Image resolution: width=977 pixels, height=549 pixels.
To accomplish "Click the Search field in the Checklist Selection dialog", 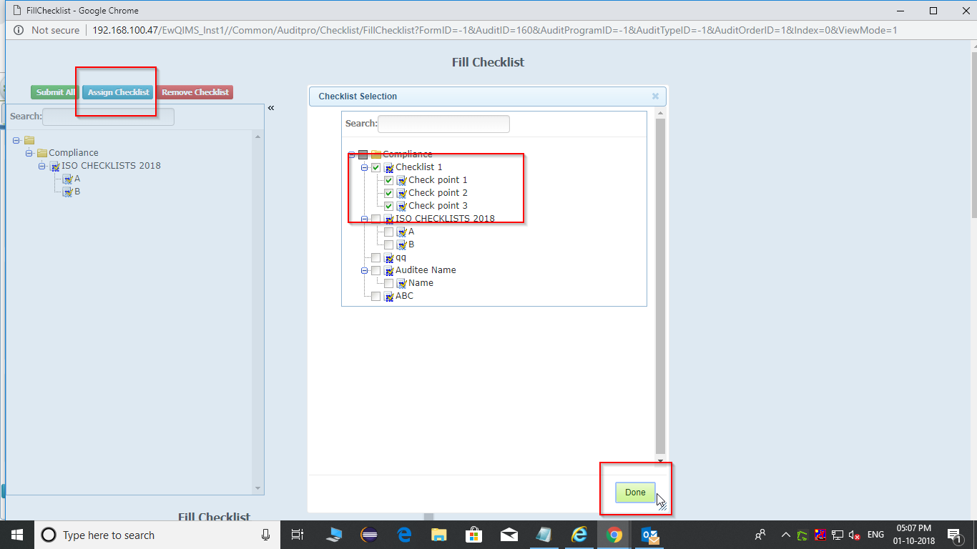I will point(443,124).
